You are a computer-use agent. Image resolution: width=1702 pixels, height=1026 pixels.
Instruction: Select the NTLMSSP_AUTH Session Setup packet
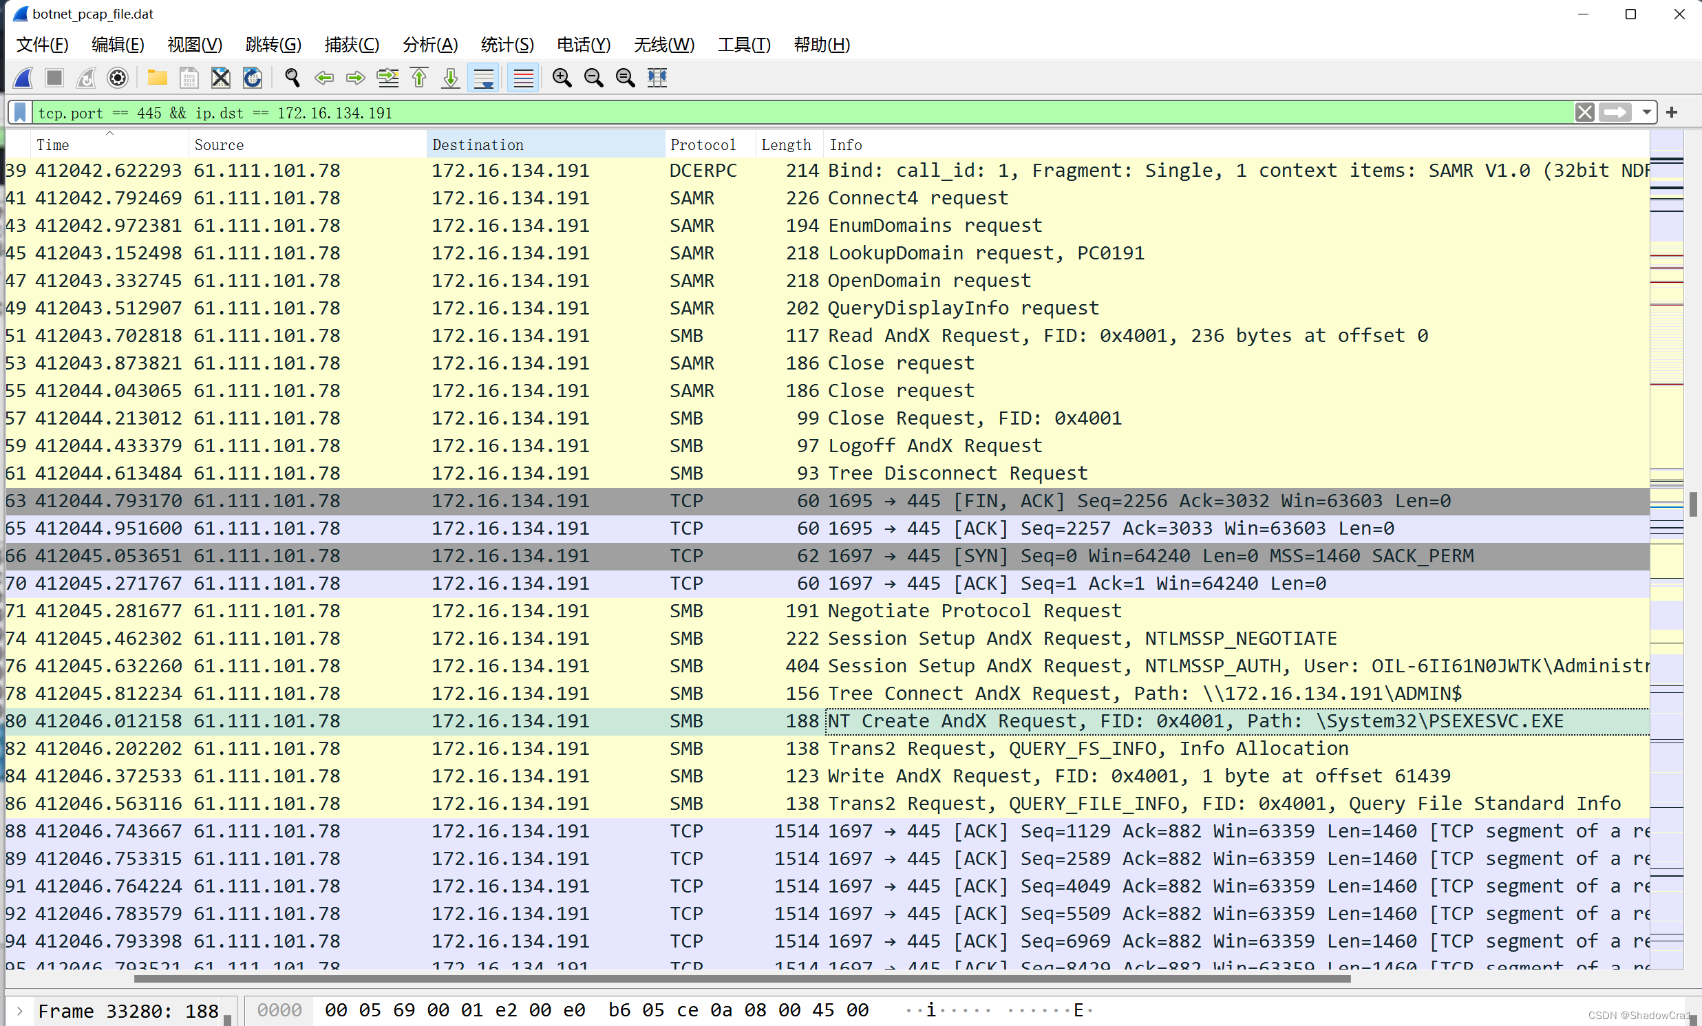click(x=827, y=666)
